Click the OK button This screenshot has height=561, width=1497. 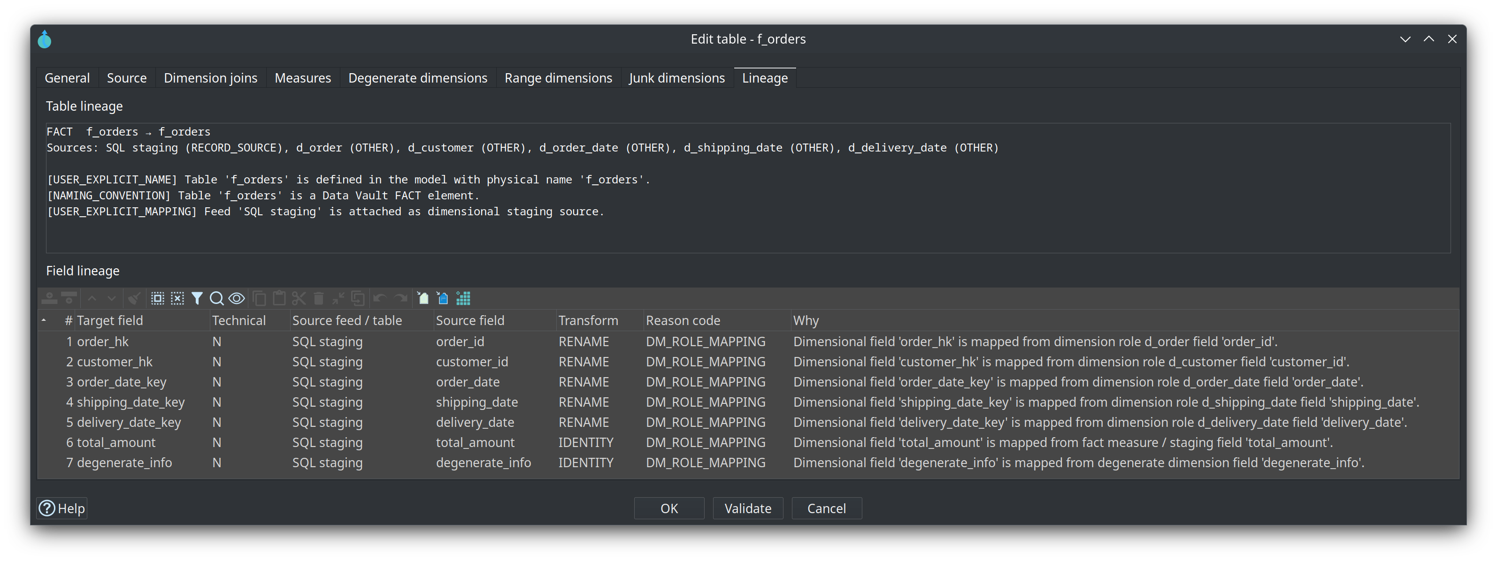click(669, 508)
